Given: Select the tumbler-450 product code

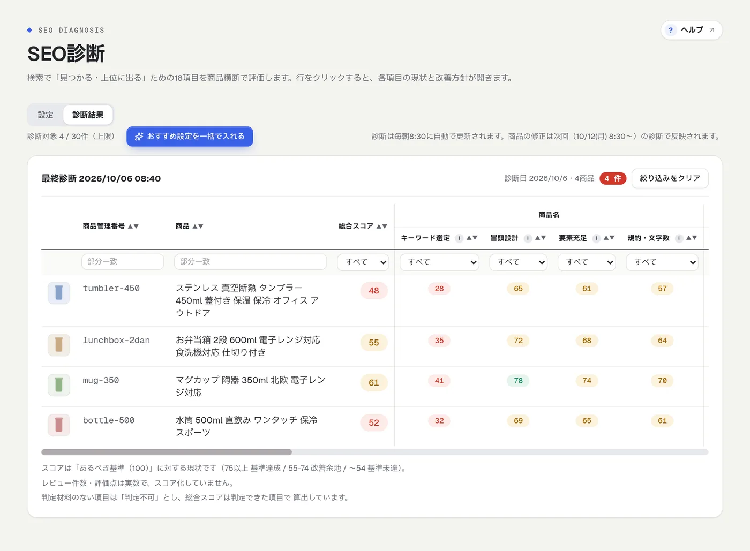Looking at the screenshot, I should 111,289.
